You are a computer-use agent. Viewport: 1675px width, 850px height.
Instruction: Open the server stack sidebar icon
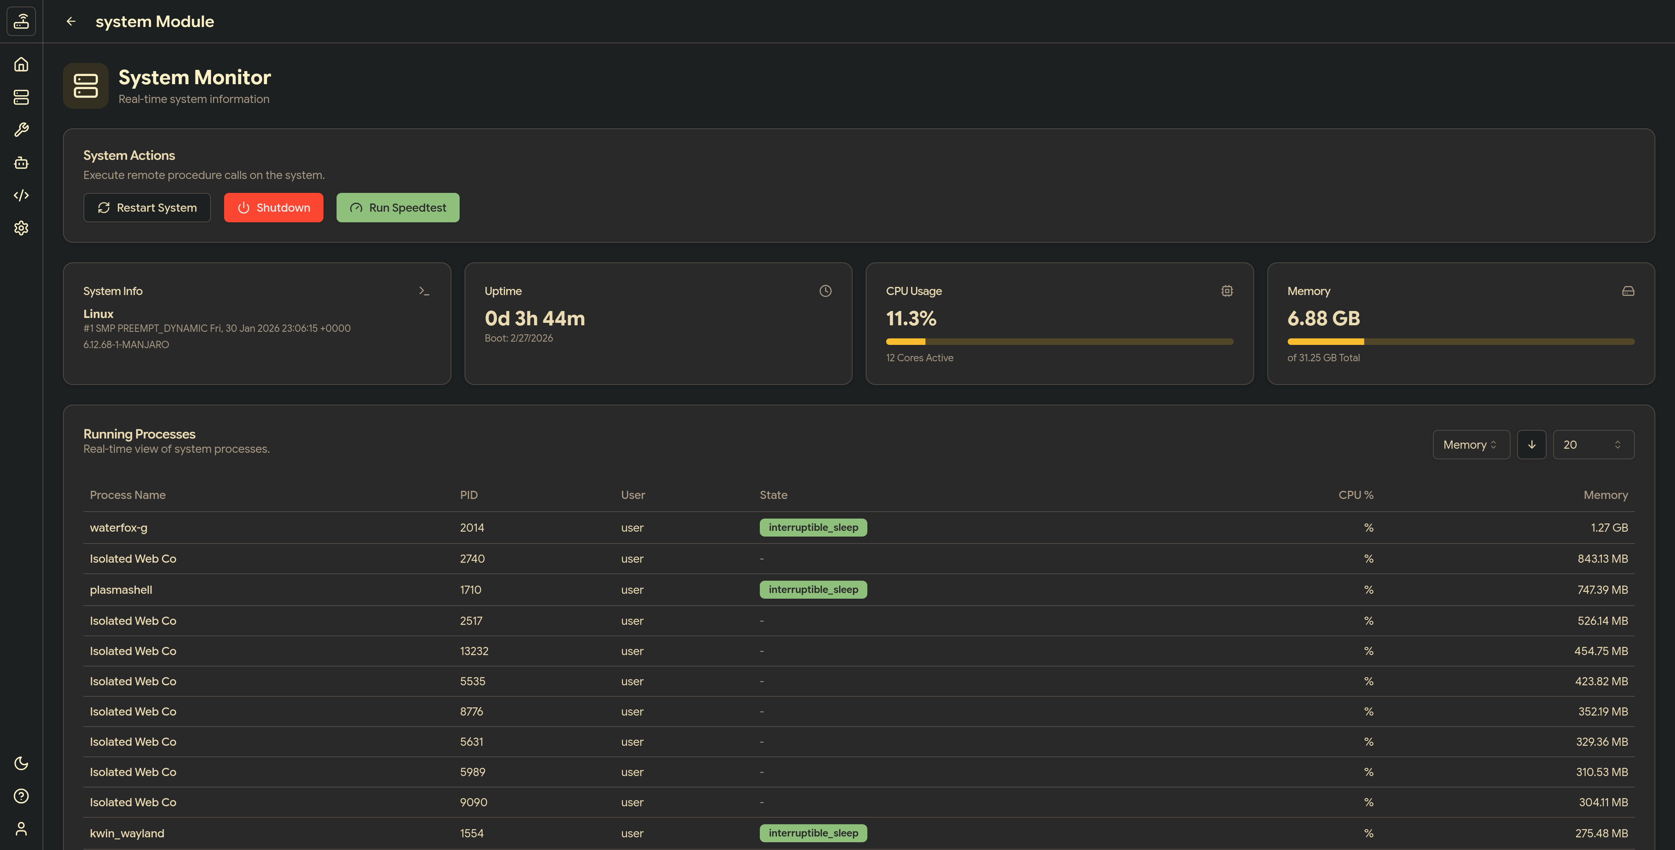click(21, 98)
